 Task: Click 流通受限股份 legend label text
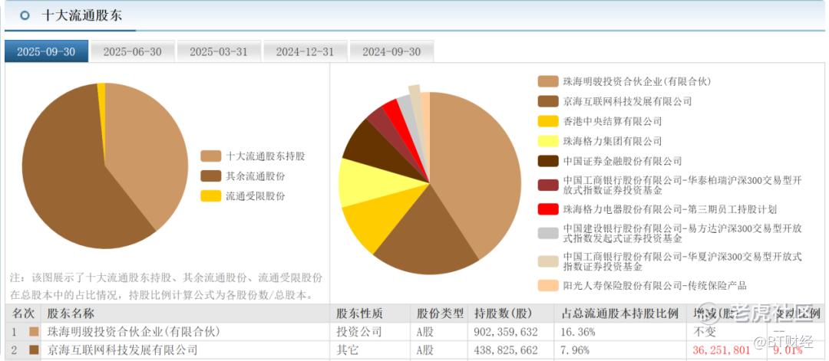256,196
